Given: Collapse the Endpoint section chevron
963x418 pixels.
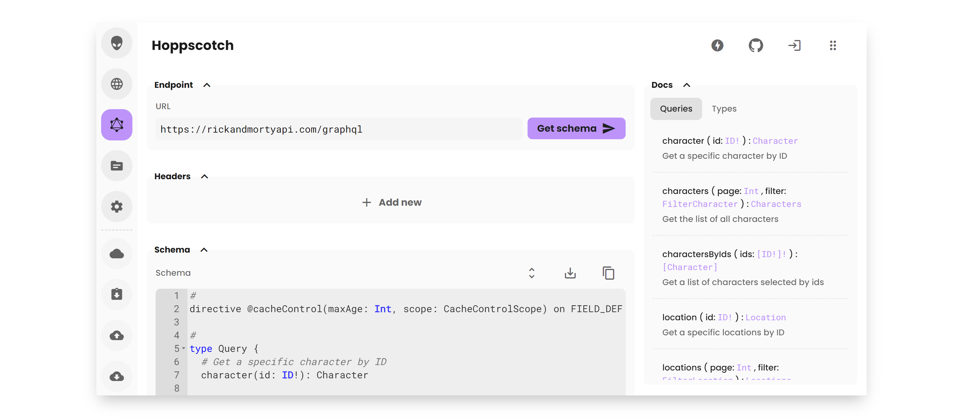Looking at the screenshot, I should (x=207, y=85).
